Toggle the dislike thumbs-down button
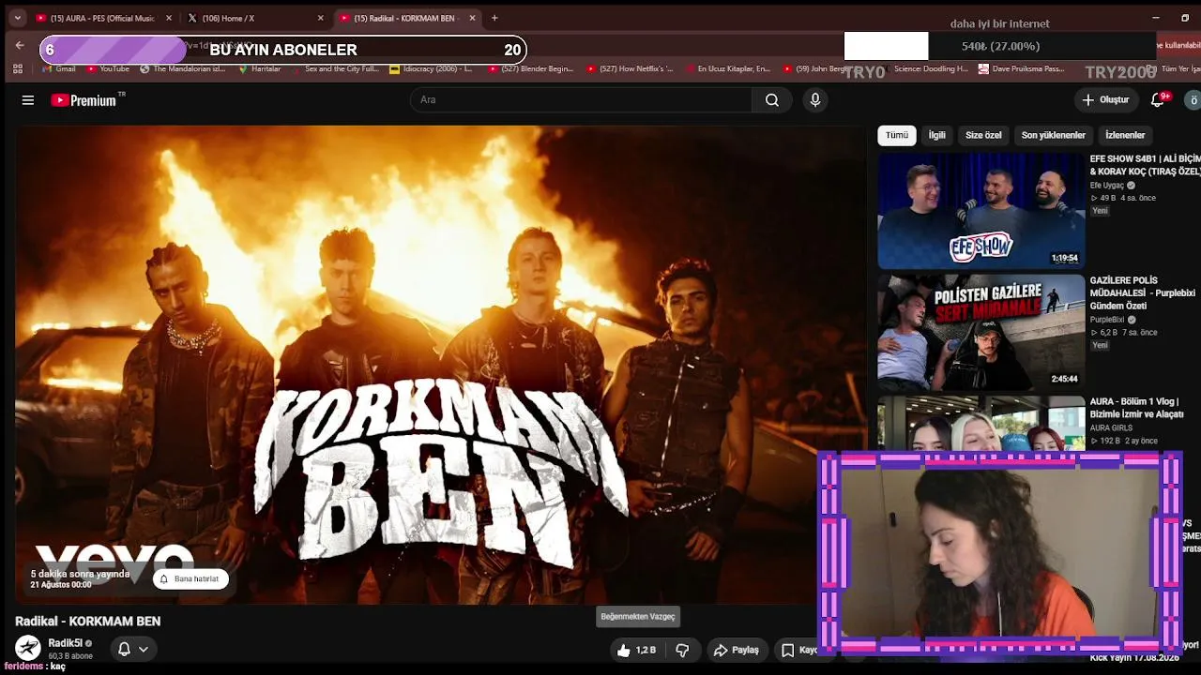 coord(683,650)
